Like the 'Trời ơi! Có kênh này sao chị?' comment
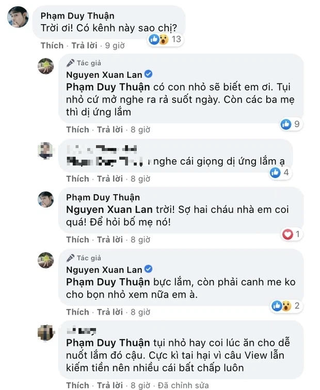The width and height of the screenshot is (320, 390). click(52, 45)
